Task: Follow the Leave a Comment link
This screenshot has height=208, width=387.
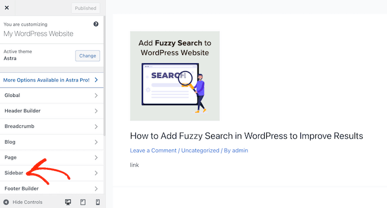Action: pyautogui.click(x=153, y=150)
